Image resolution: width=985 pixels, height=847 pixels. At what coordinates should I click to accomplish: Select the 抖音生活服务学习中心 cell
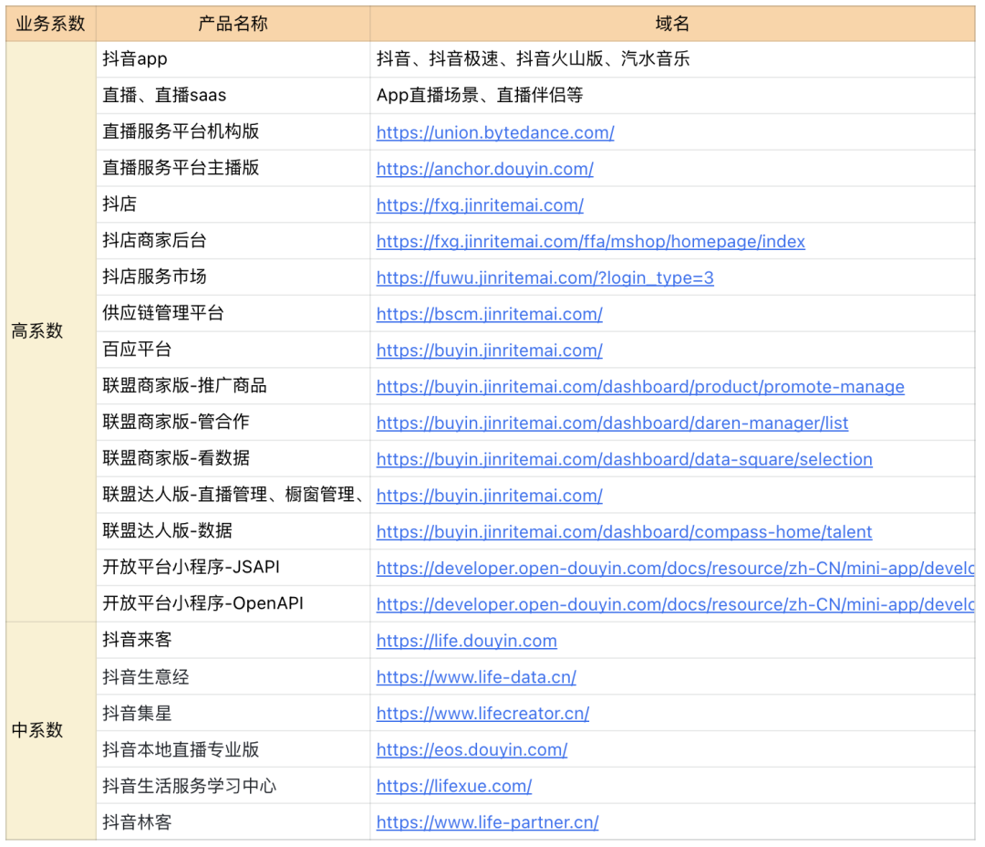(x=233, y=785)
